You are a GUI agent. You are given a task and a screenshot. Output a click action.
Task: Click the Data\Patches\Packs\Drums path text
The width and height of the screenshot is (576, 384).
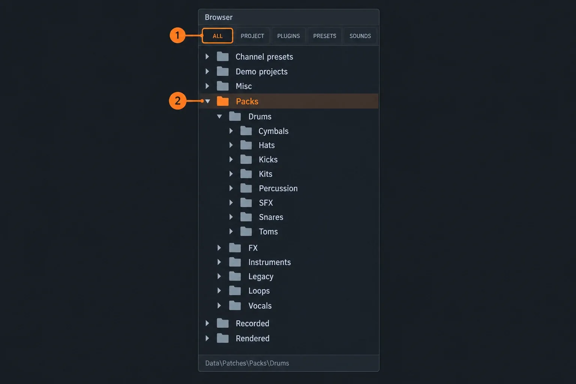pyautogui.click(x=247, y=363)
